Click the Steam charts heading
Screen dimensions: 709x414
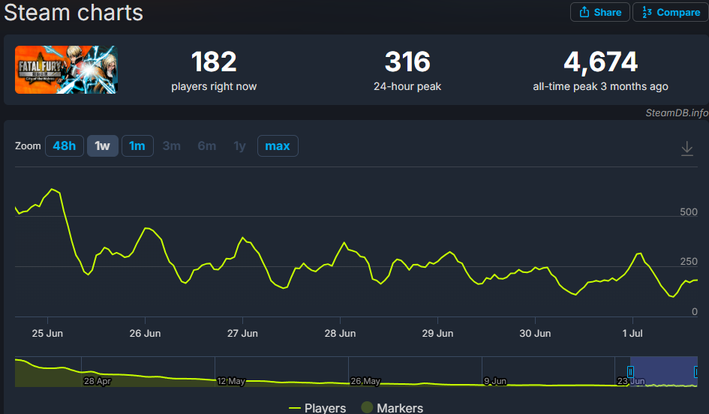74,12
